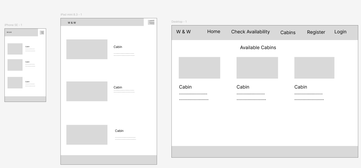
Task: Select the gray footer bar in iPad mini frame
Action: [109, 160]
